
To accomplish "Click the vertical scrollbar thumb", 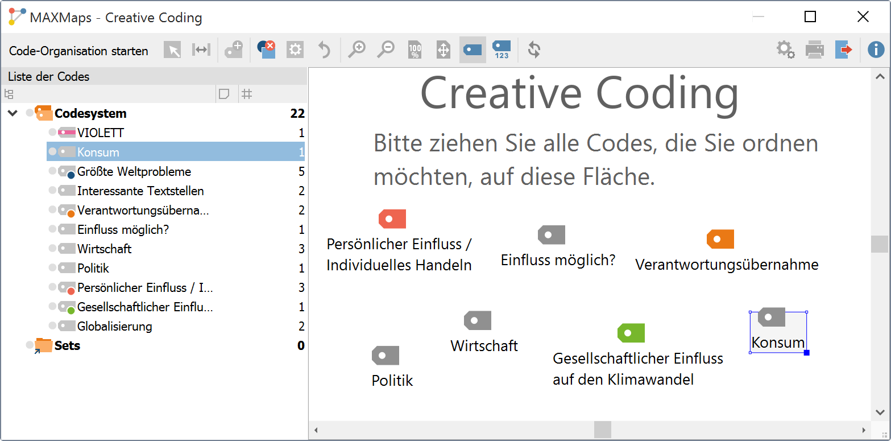I will pos(880,244).
